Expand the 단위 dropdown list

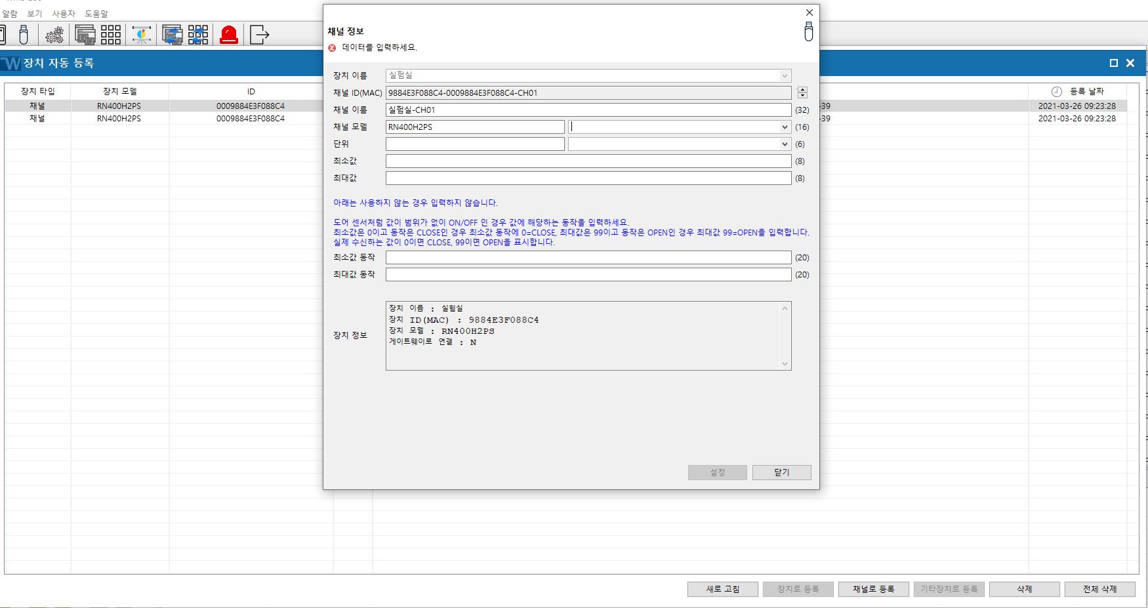pyautogui.click(x=784, y=144)
